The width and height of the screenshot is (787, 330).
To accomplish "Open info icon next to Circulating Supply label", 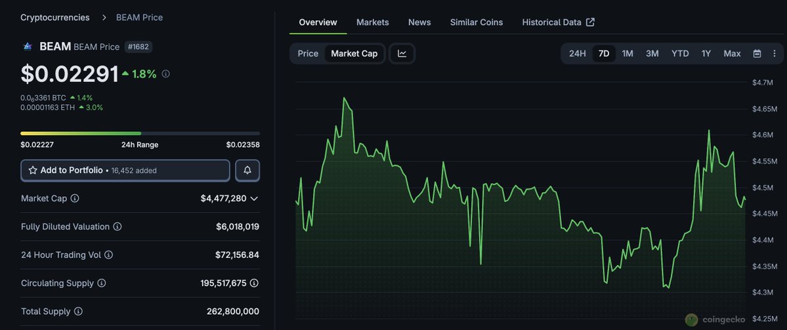I will coord(101,283).
